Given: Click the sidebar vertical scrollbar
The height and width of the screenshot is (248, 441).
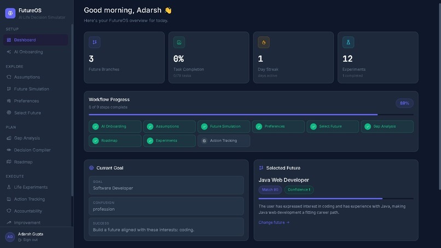Looking at the screenshot, I should click(72, 110).
